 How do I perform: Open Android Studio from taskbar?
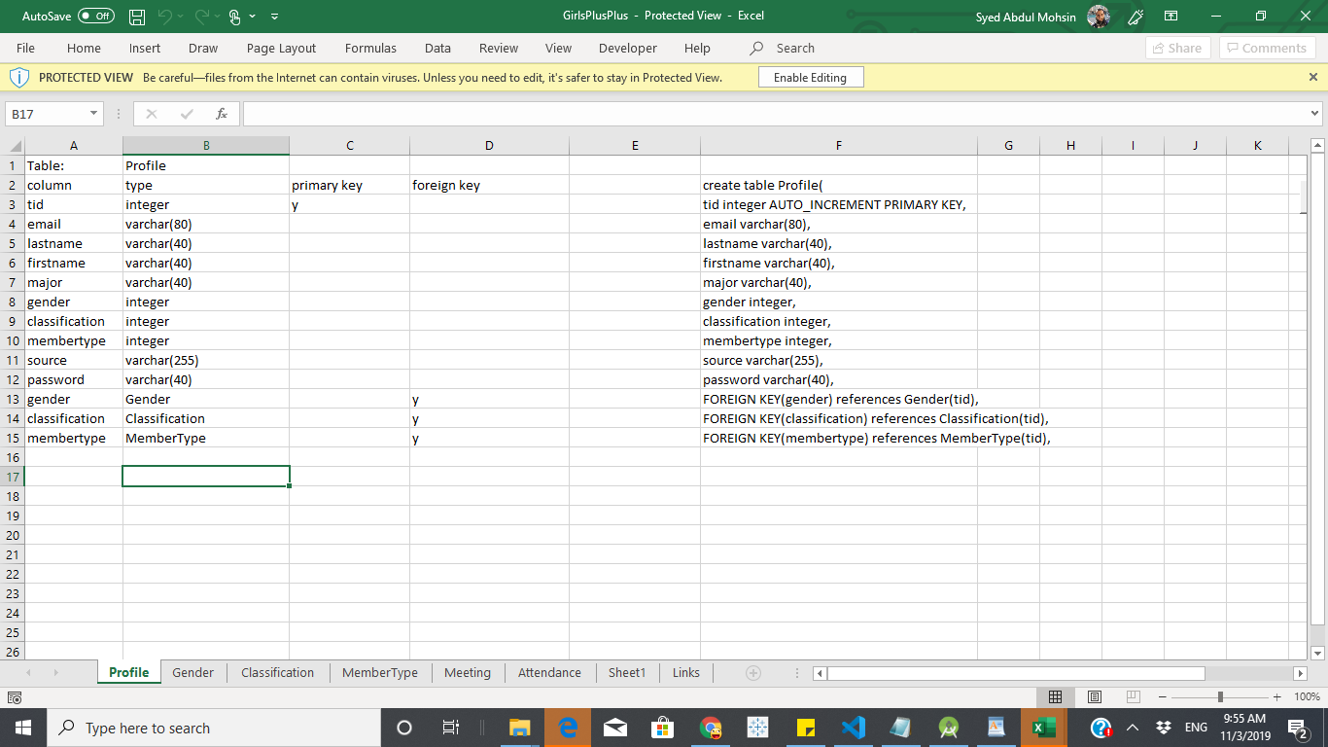pyautogui.click(x=948, y=728)
